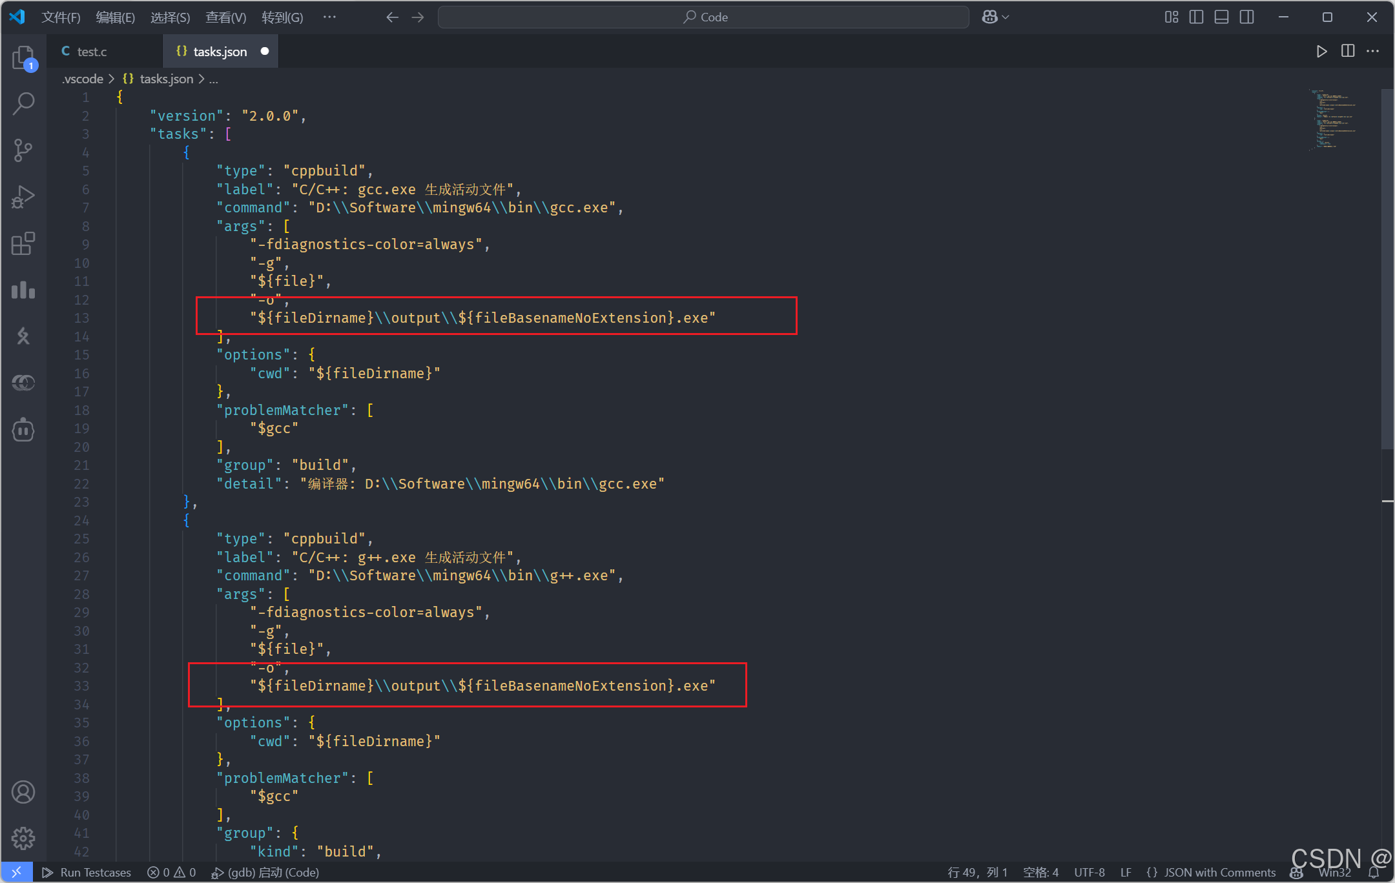The width and height of the screenshot is (1395, 883).
Task: Toggle the secondary side bar layout
Action: (x=1246, y=17)
